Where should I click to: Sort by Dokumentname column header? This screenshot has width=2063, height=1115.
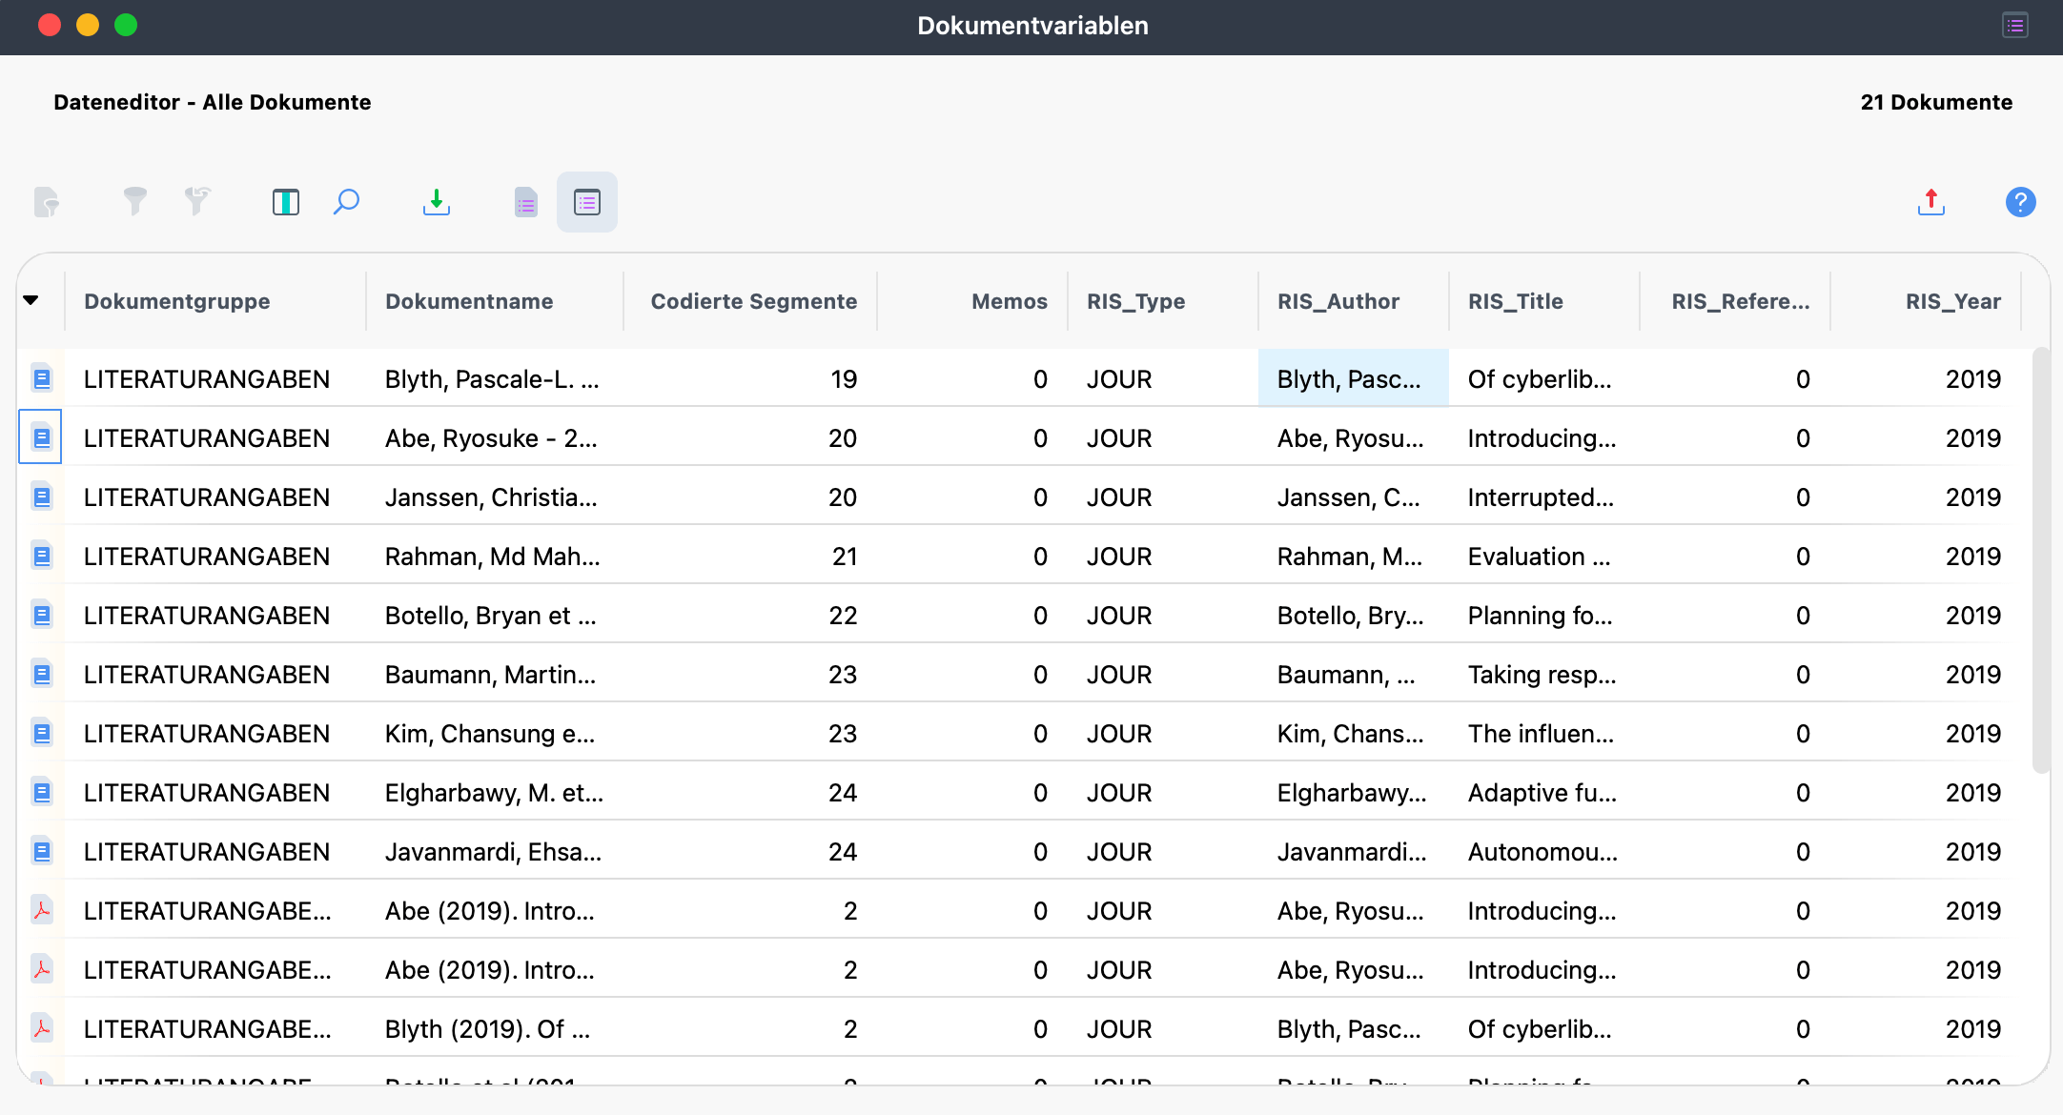(495, 301)
